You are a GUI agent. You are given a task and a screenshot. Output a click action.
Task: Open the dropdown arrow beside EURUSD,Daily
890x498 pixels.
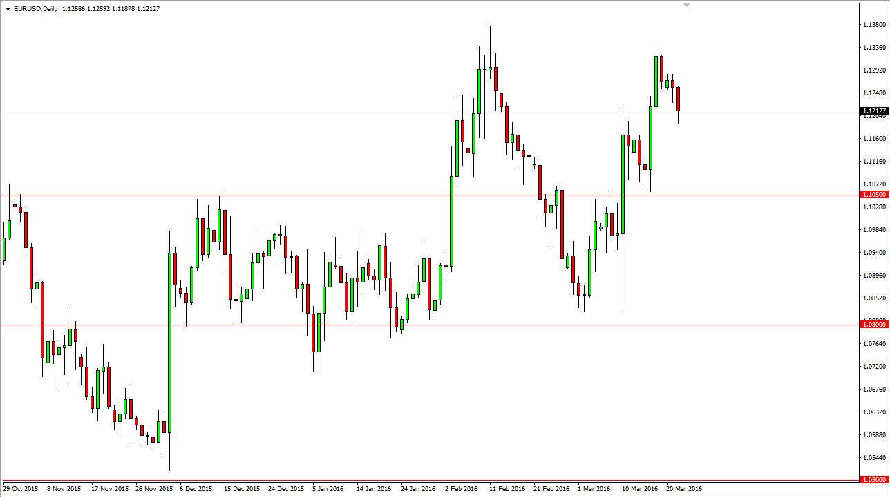[x=8, y=9]
